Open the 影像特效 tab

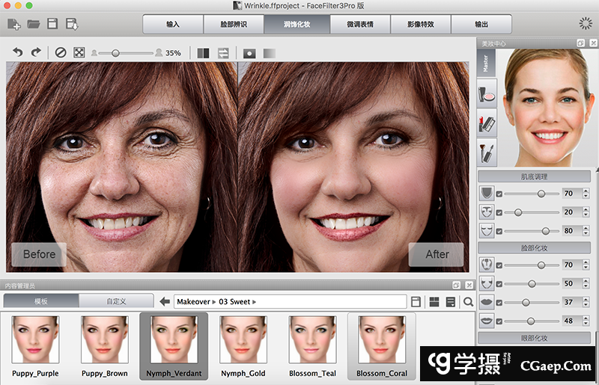(x=421, y=24)
